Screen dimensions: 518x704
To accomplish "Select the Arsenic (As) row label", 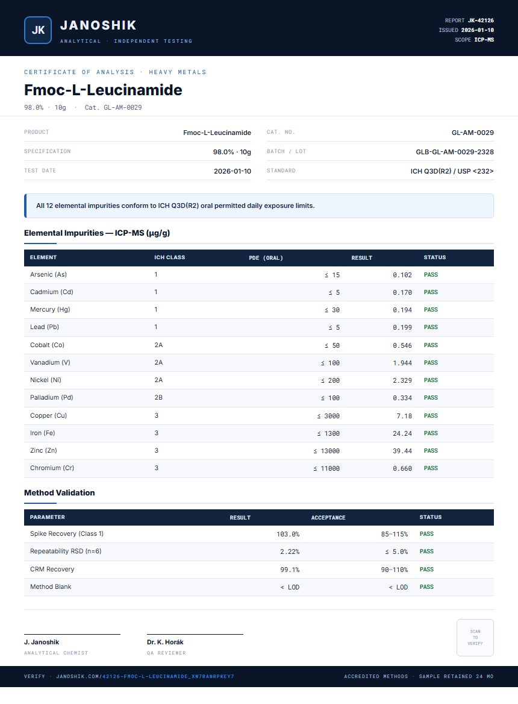I will click(48, 274).
